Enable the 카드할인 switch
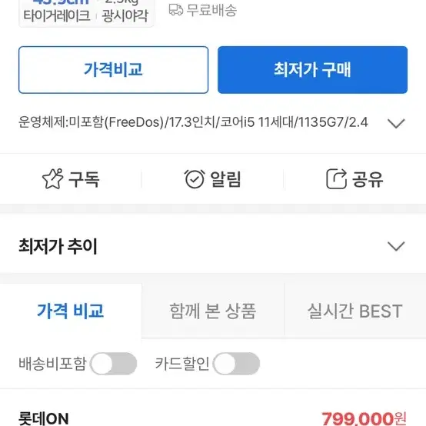Viewport: 426px width, 426px height. tap(236, 364)
